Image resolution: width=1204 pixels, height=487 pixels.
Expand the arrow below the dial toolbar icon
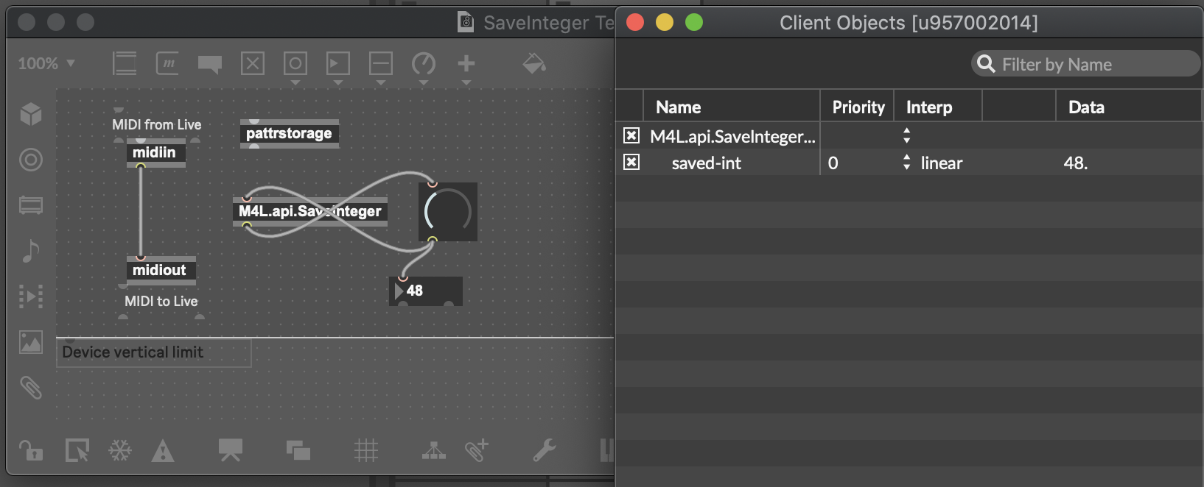tap(424, 82)
